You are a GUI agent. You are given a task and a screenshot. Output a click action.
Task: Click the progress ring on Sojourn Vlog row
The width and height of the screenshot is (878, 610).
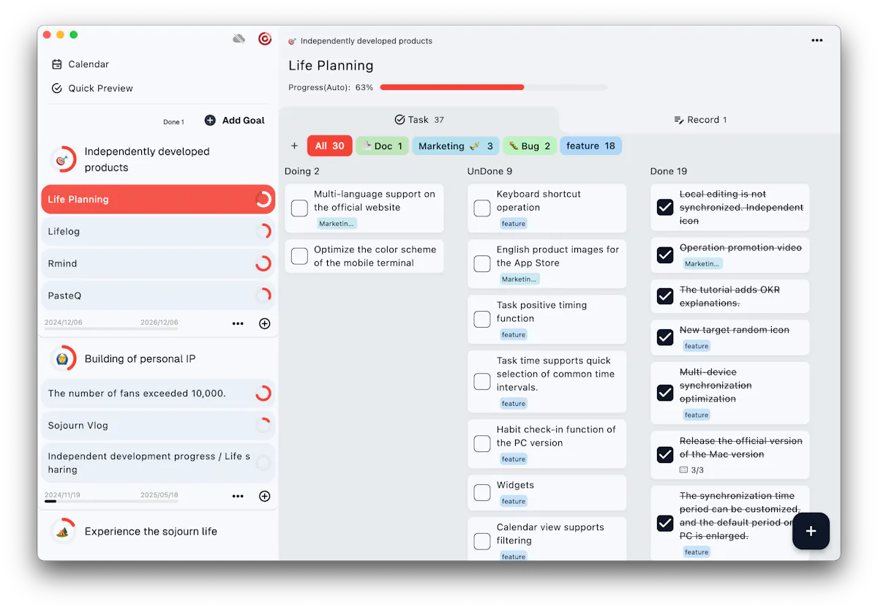pyautogui.click(x=263, y=425)
